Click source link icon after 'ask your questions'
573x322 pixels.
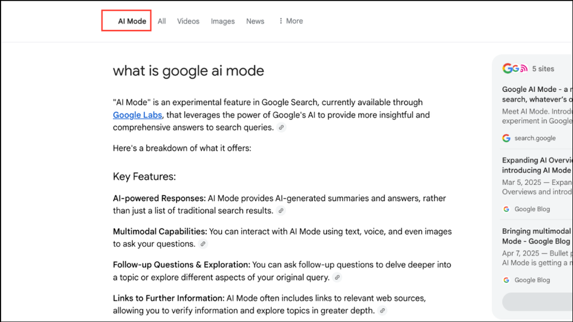(x=203, y=244)
